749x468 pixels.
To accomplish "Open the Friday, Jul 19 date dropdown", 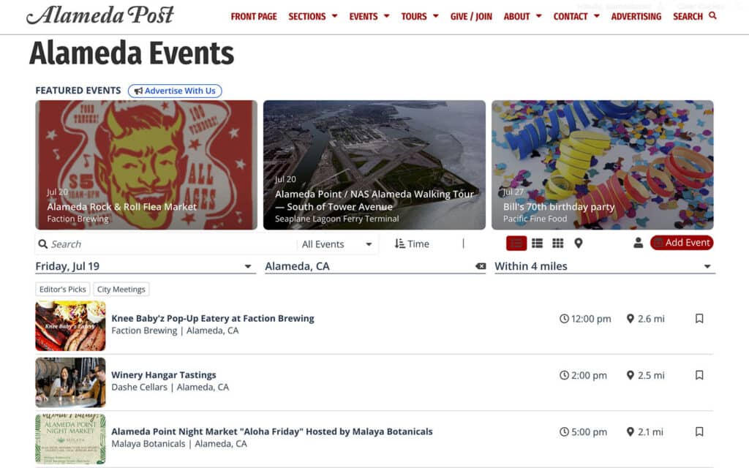I will pos(146,266).
